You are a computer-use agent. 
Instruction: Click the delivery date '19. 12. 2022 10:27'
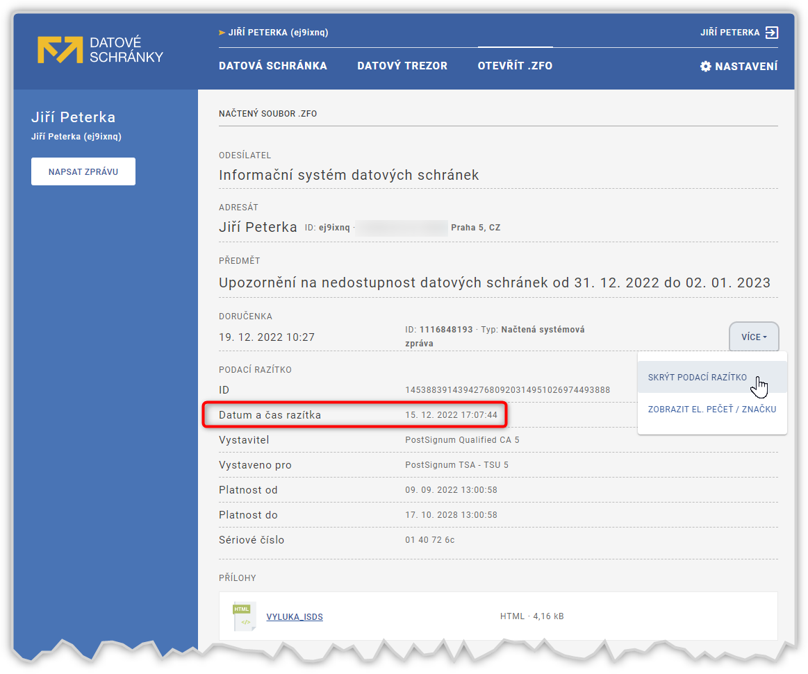(267, 337)
